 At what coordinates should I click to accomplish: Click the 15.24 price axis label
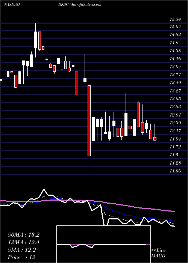[175, 20]
